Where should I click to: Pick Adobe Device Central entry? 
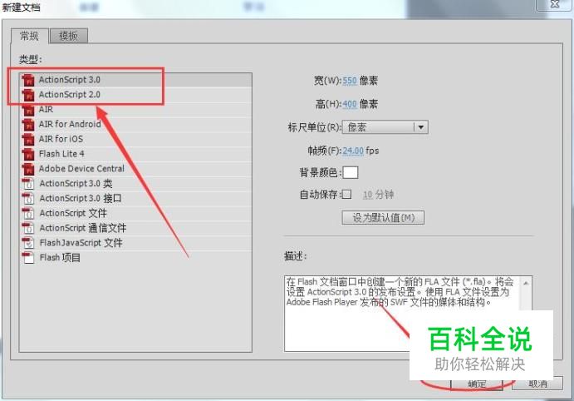click(x=135, y=169)
